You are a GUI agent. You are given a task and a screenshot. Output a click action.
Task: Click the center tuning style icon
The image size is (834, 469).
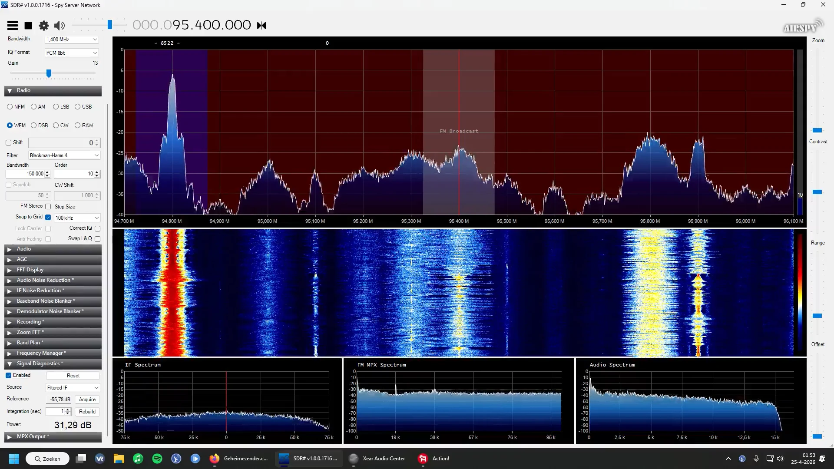[261, 26]
